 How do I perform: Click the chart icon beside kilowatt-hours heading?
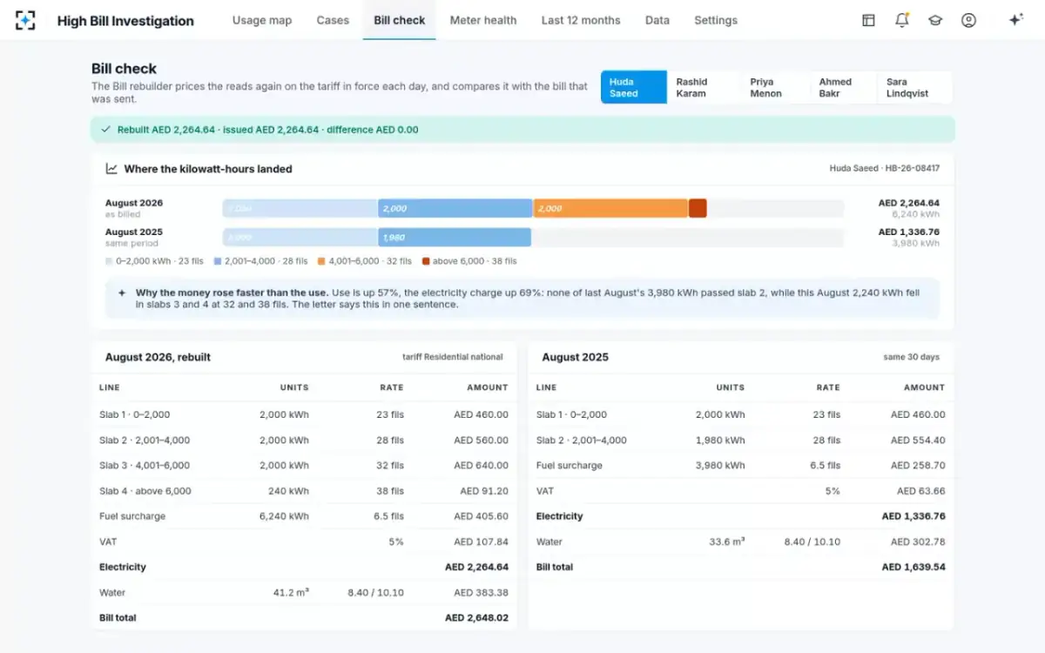click(111, 169)
